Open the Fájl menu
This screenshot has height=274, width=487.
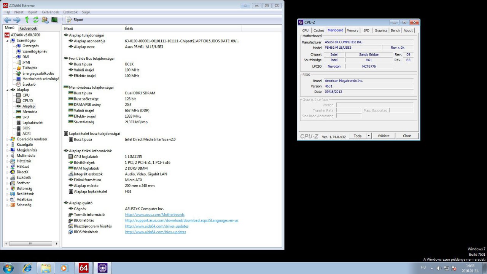[7, 12]
